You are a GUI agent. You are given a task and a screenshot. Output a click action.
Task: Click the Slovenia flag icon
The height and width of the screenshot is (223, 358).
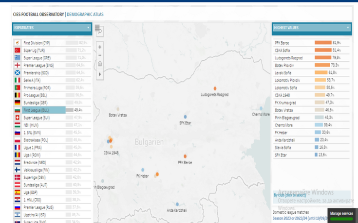coord(18,133)
